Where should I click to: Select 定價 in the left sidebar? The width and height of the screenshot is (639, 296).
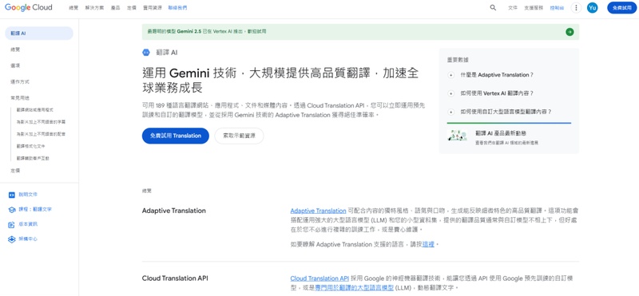[x=15, y=171]
